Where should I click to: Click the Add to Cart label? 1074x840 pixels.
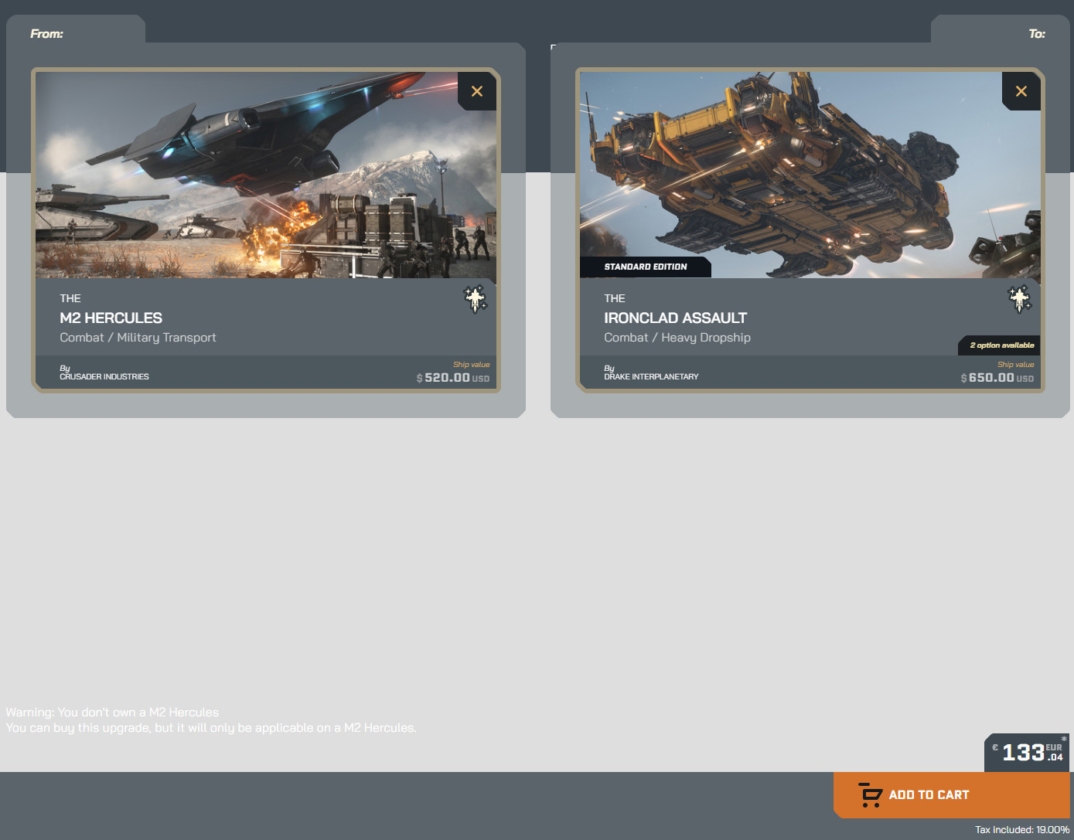tap(929, 795)
